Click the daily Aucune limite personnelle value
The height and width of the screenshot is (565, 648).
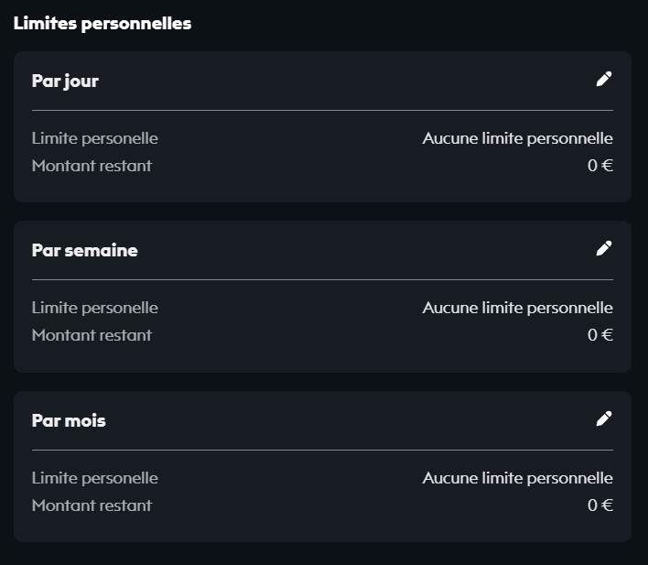tap(517, 138)
